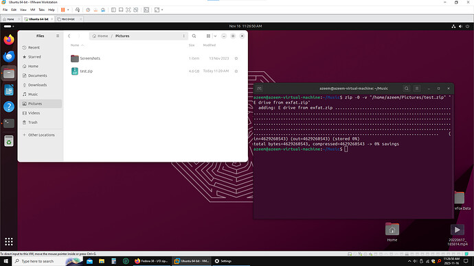
Task: Show the Ubuntu applications grid
Action: (x=9, y=241)
